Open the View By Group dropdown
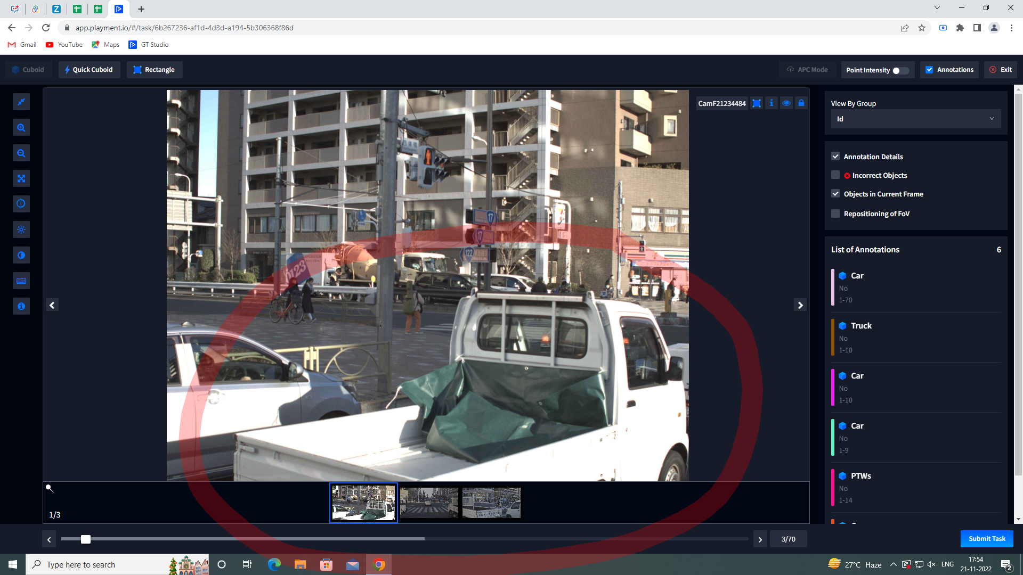The height and width of the screenshot is (575, 1023). tap(915, 119)
